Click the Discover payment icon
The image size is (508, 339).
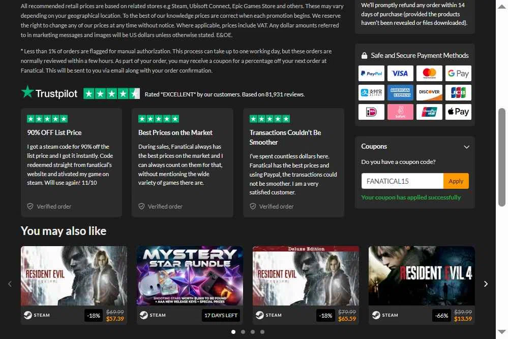point(429,92)
